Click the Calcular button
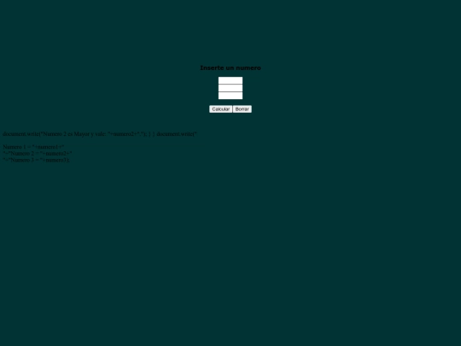This screenshot has width=461, height=346. tap(221, 109)
